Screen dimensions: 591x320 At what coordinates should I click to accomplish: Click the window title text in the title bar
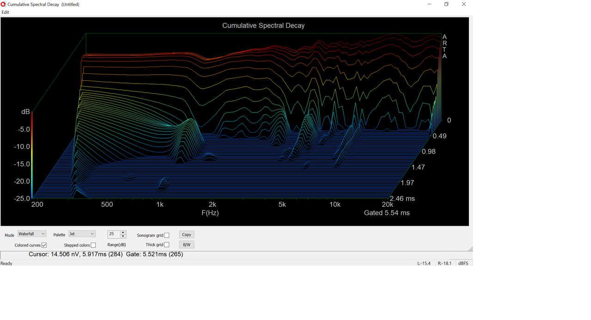[43, 4]
